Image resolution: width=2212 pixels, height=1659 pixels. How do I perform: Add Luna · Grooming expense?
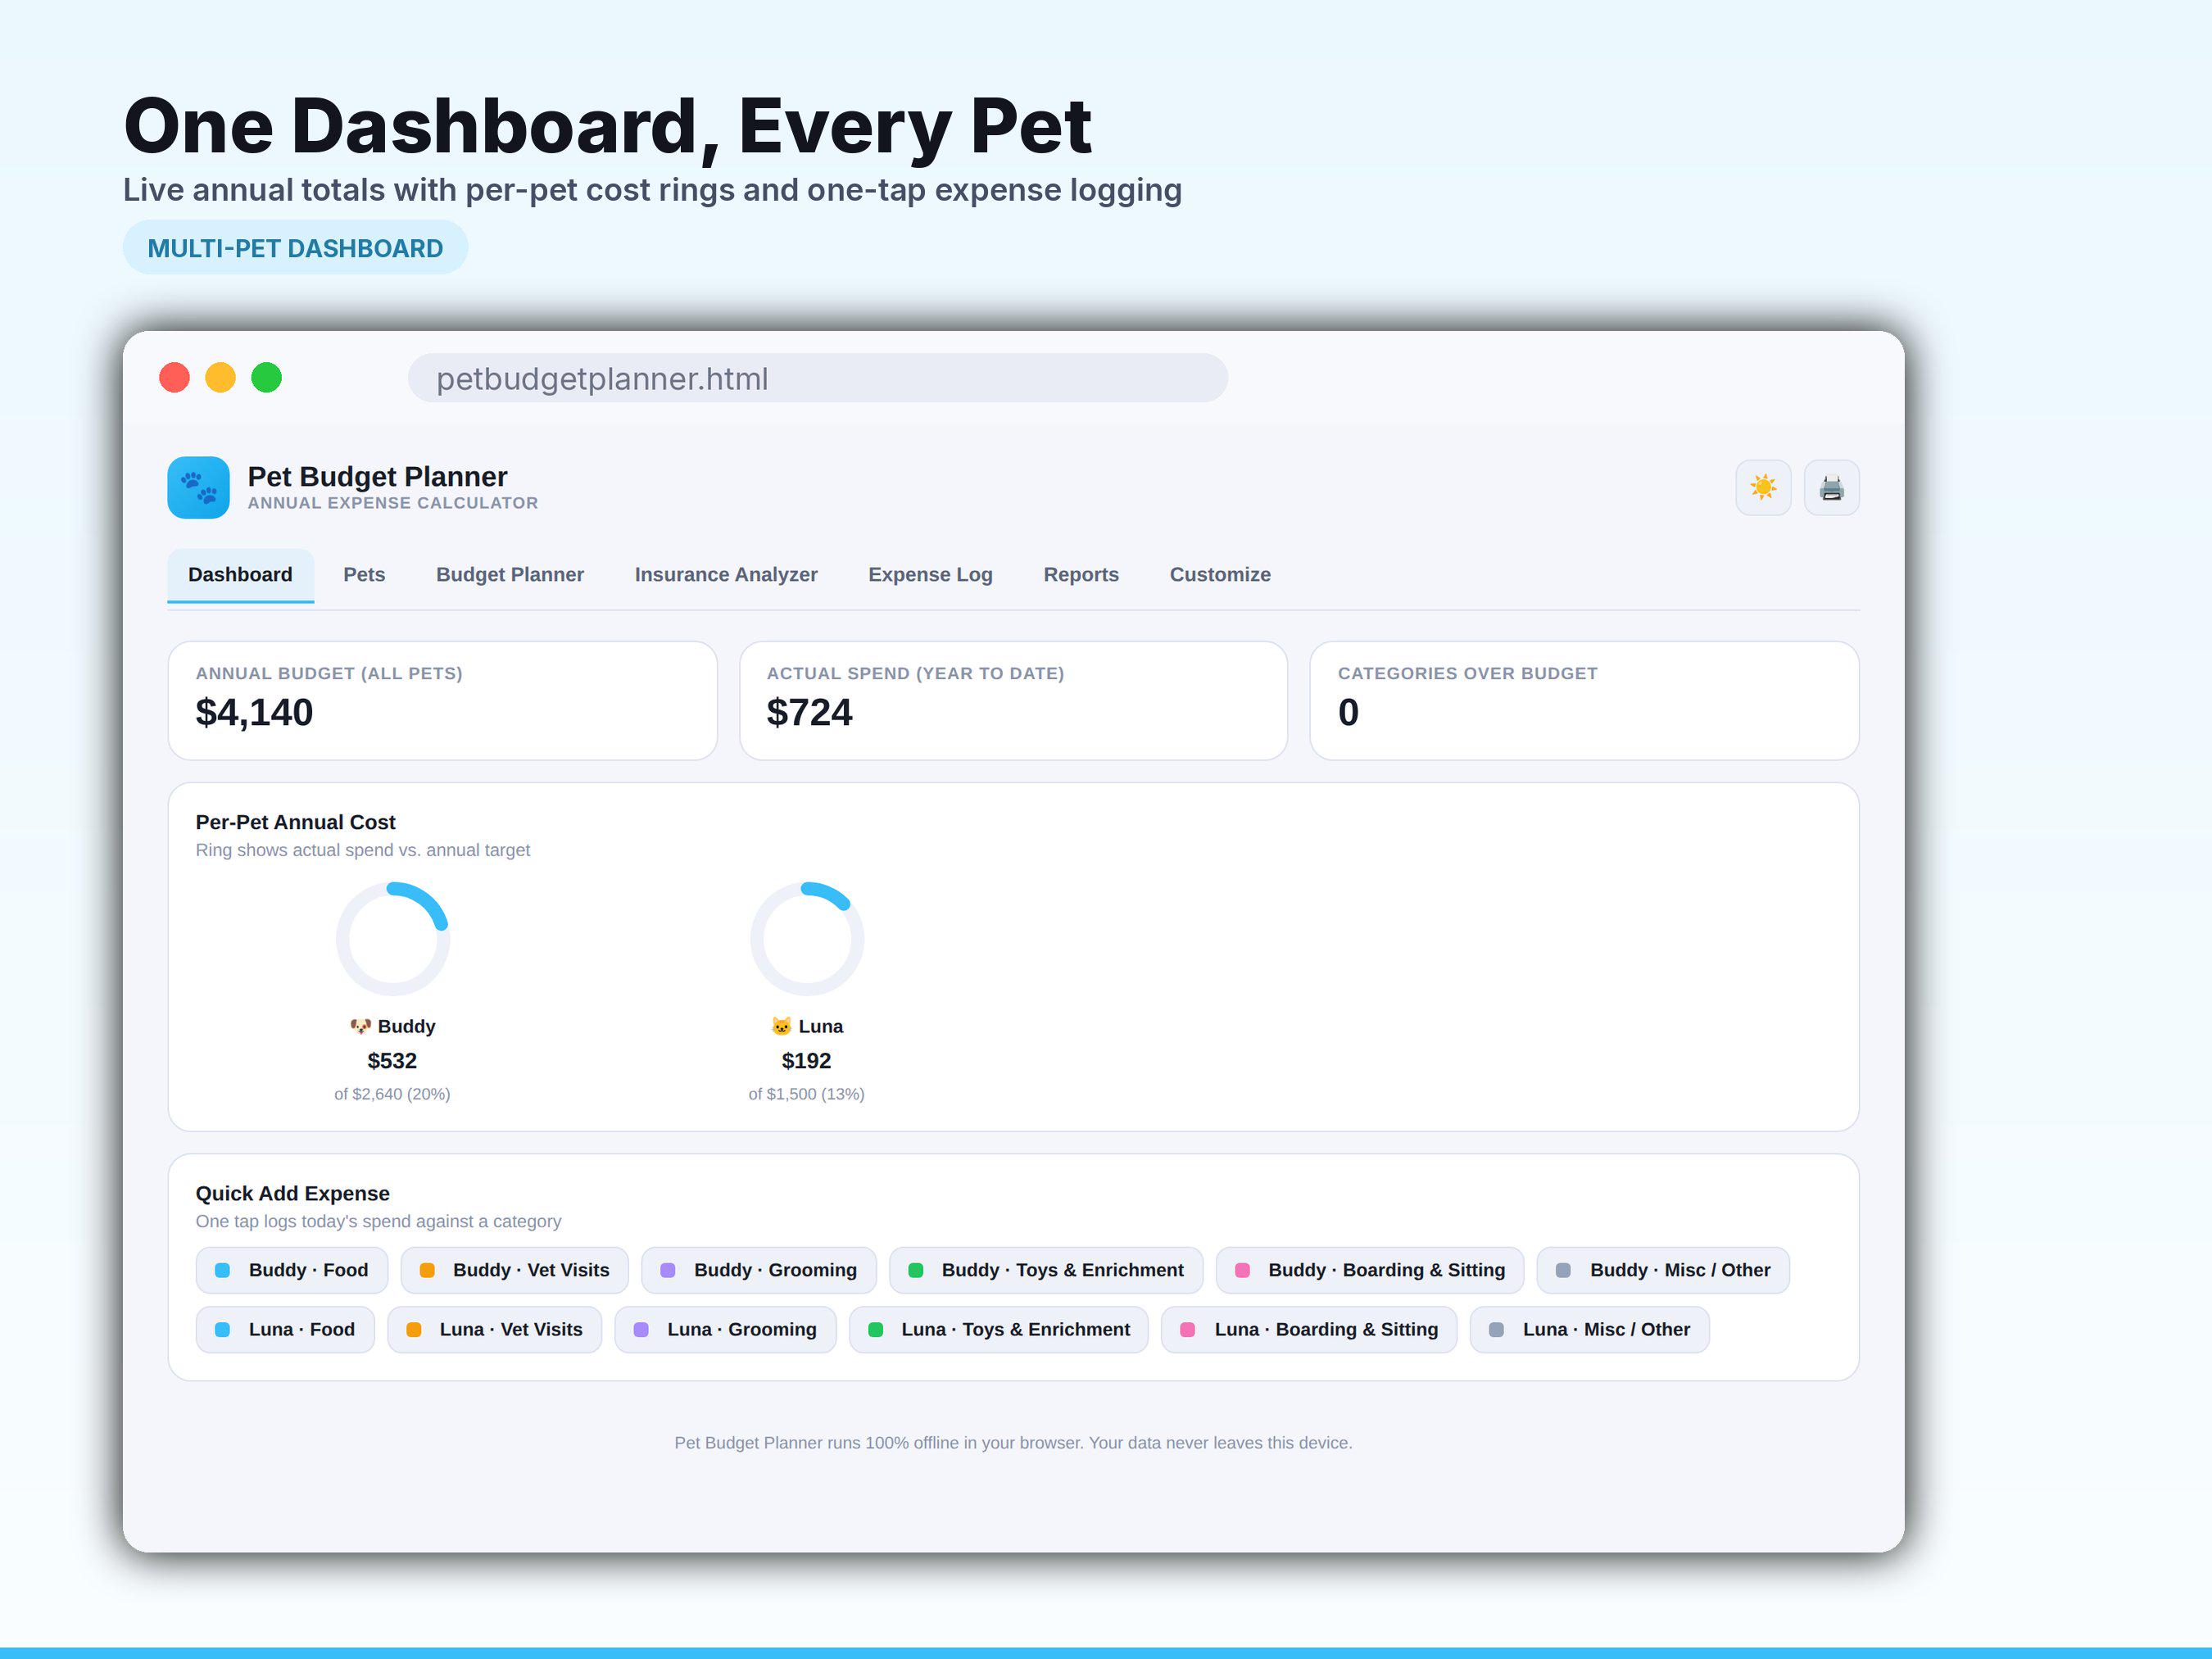coord(725,1330)
